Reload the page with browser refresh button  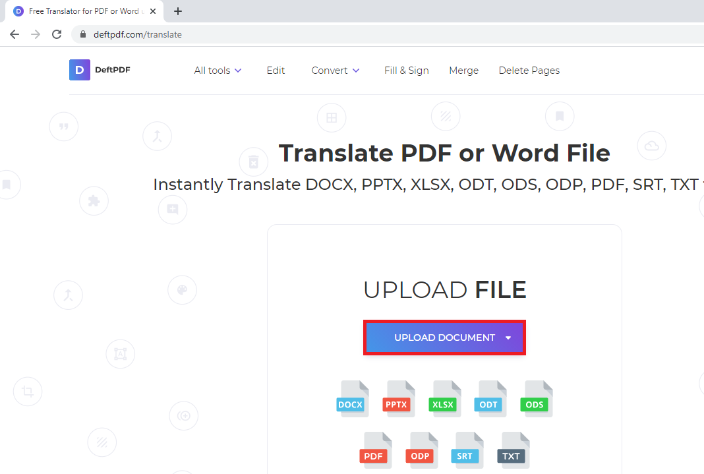click(x=57, y=34)
